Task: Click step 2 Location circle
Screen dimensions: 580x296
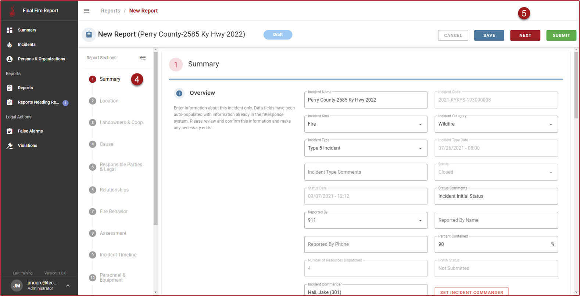Action: pos(93,101)
